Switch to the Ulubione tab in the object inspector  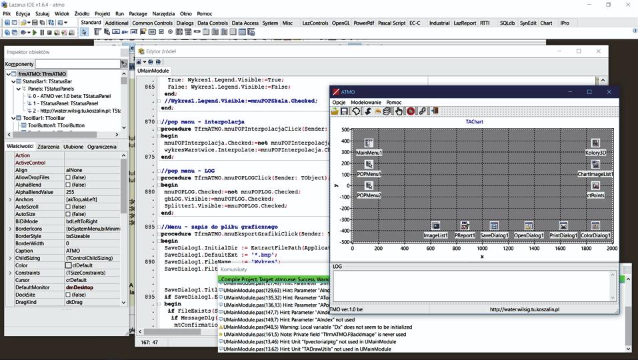(x=73, y=147)
